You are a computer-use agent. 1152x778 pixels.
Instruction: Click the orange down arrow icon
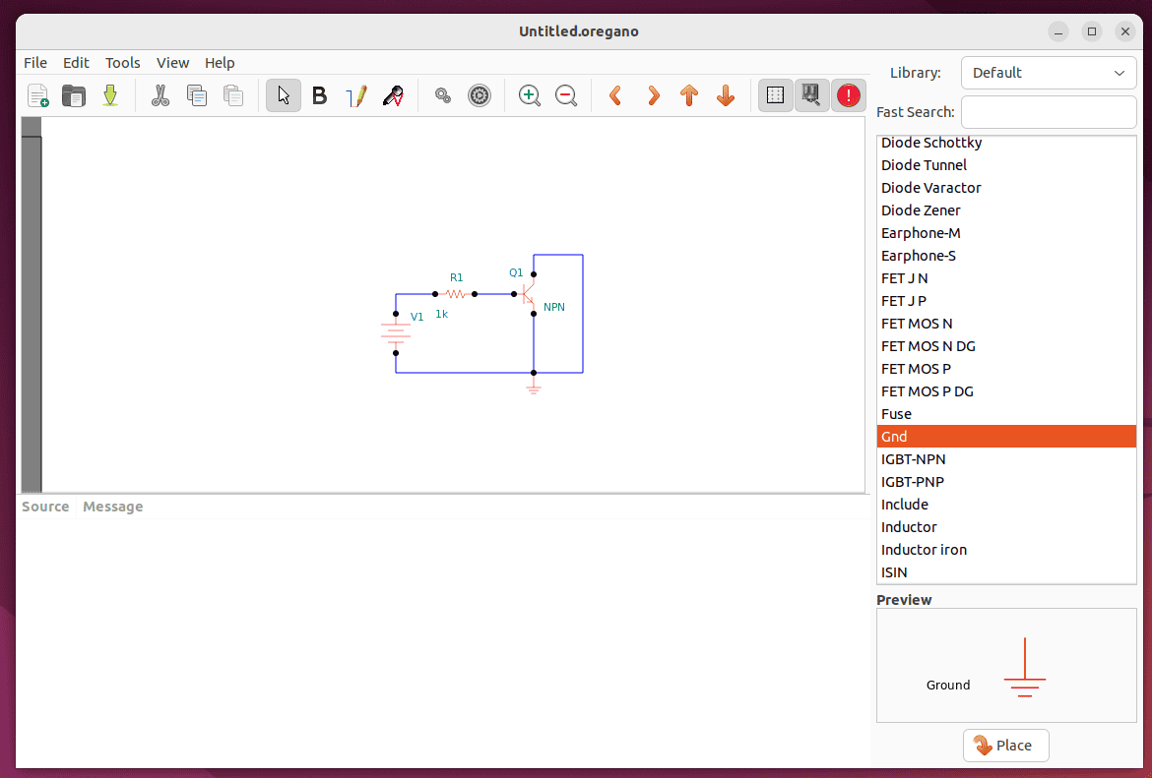(x=726, y=95)
